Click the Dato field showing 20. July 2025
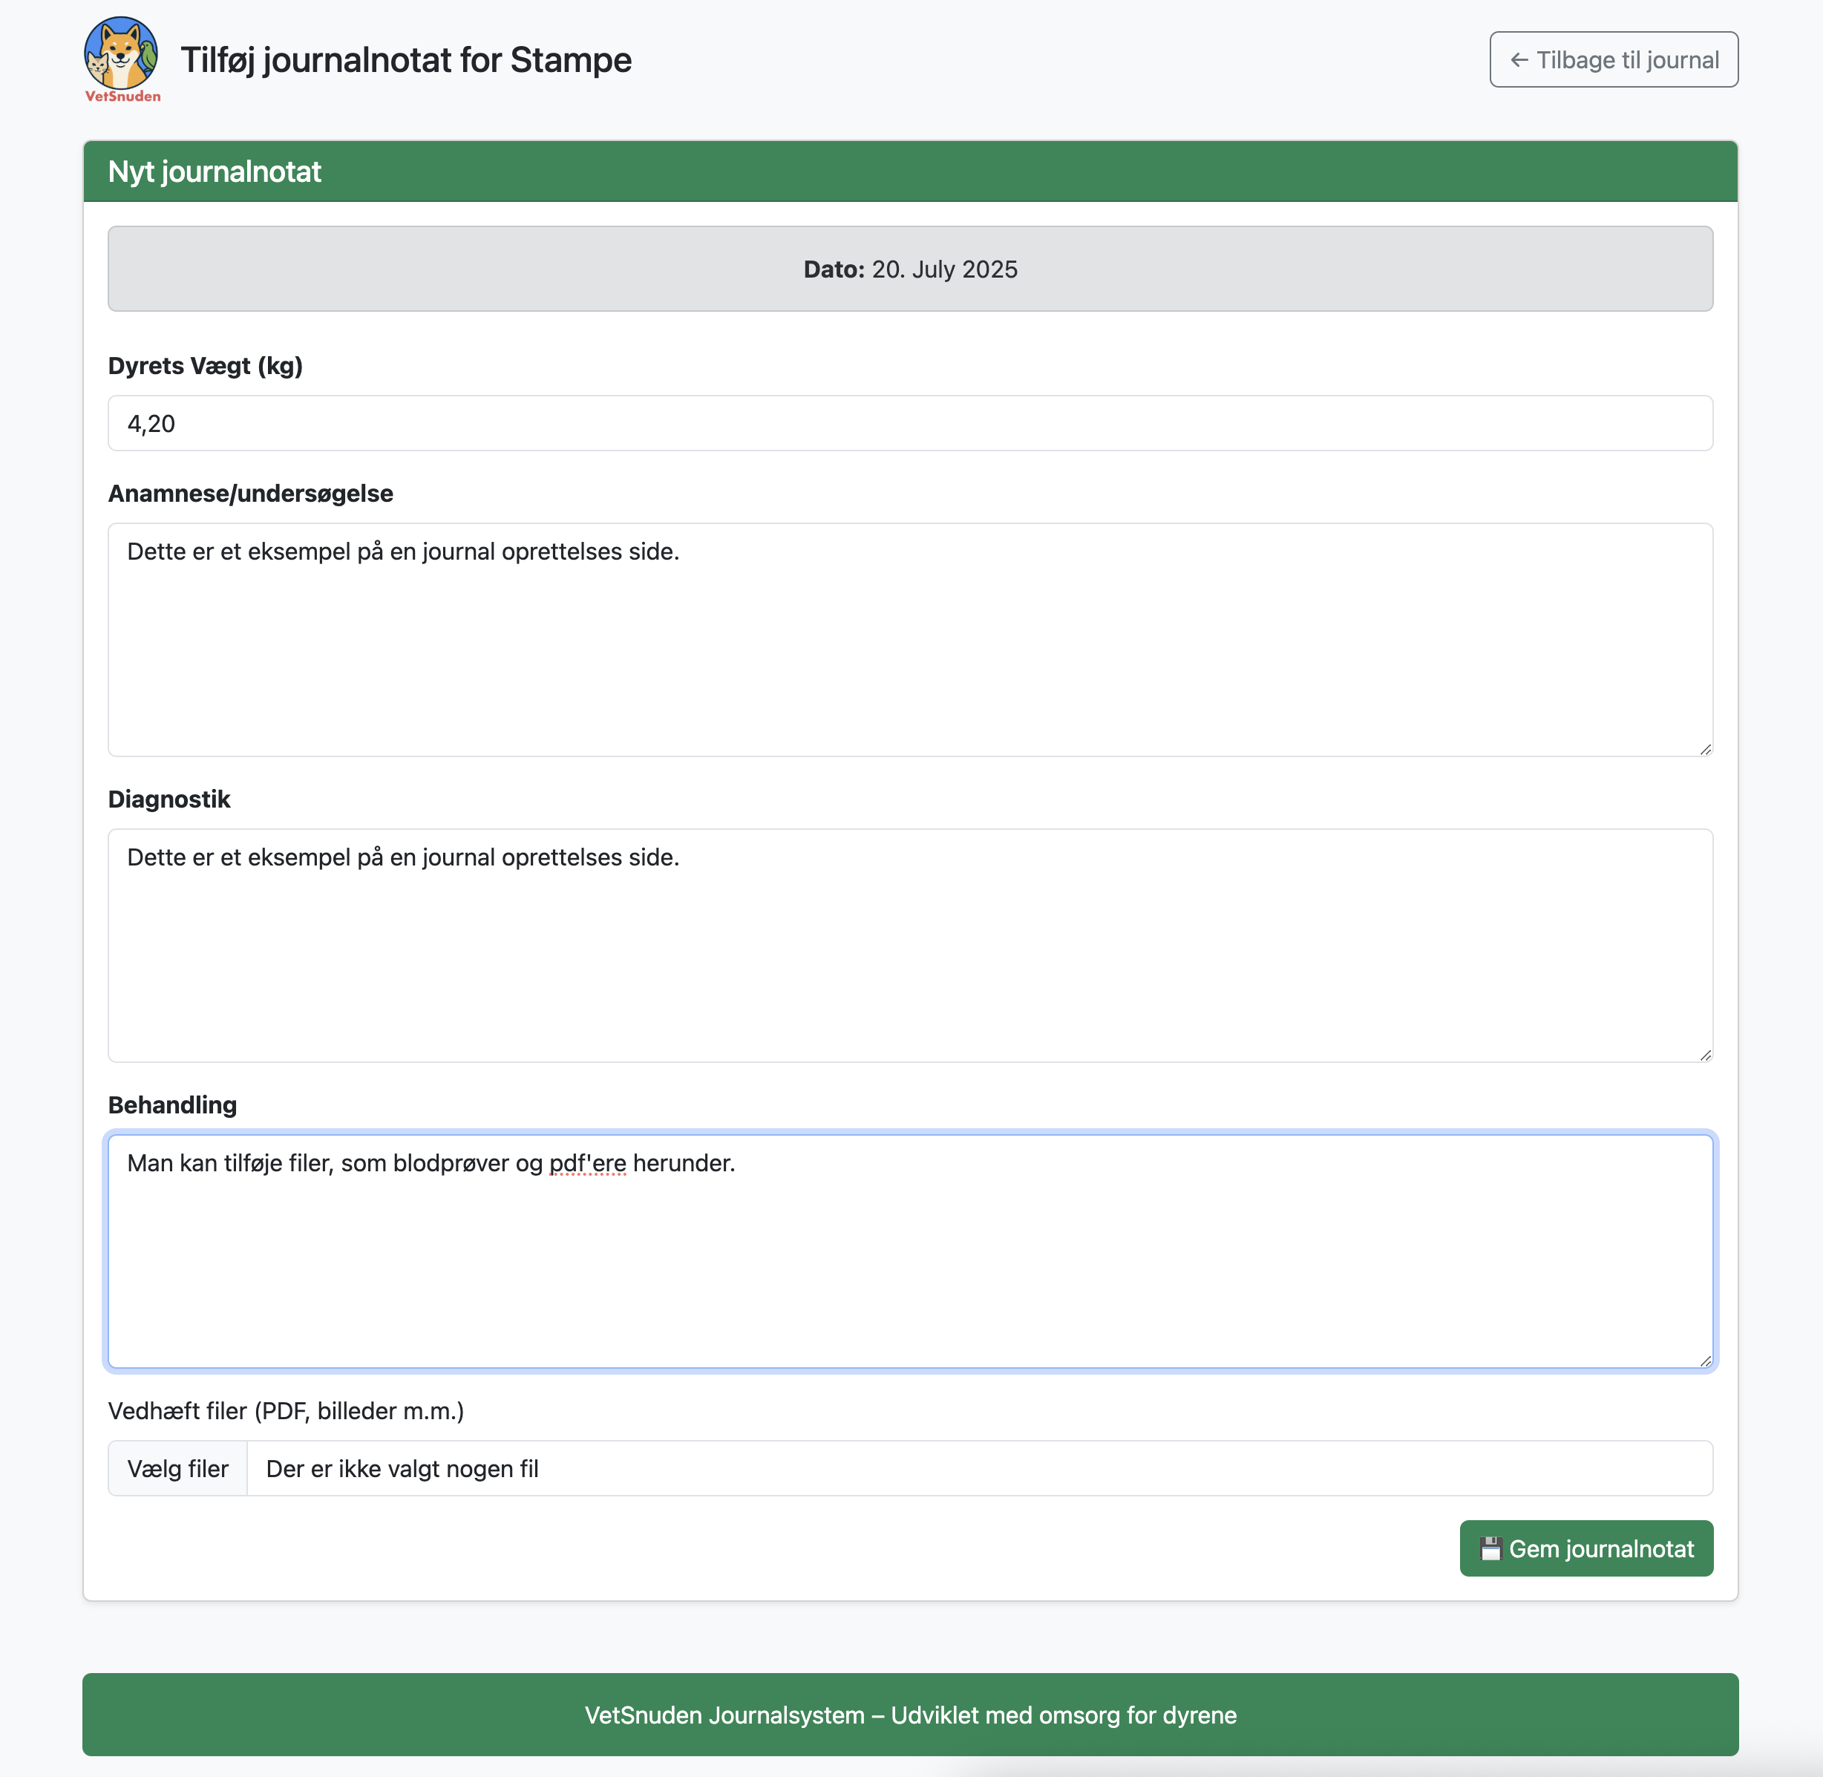Screen dimensions: 1823x1777 910,269
